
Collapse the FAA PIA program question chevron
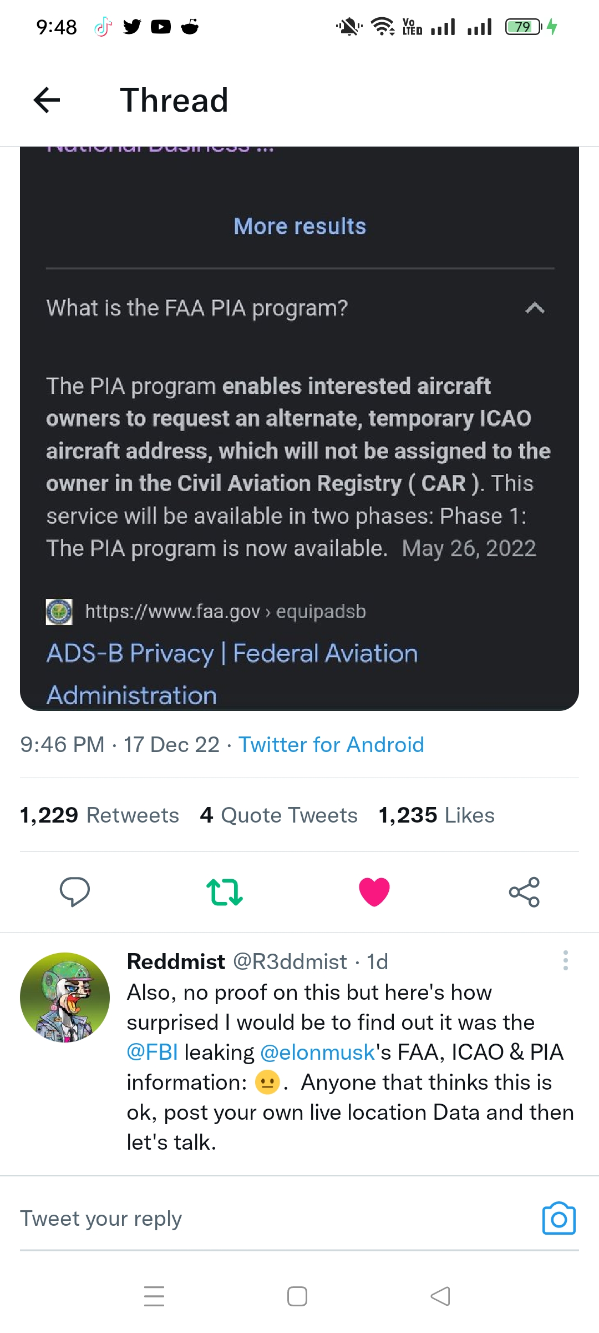pyautogui.click(x=535, y=308)
